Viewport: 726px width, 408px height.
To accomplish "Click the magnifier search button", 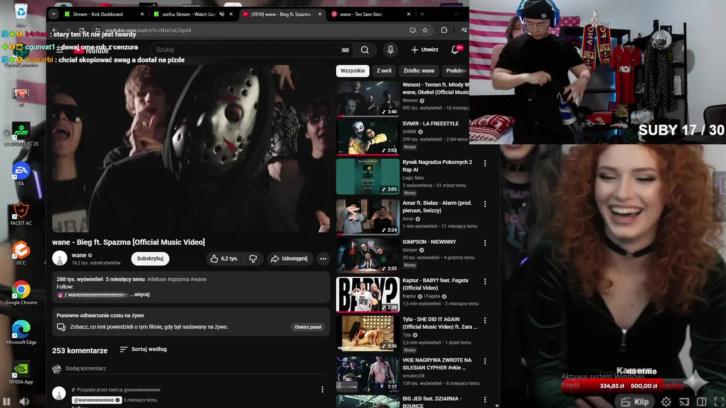I will pyautogui.click(x=365, y=50).
